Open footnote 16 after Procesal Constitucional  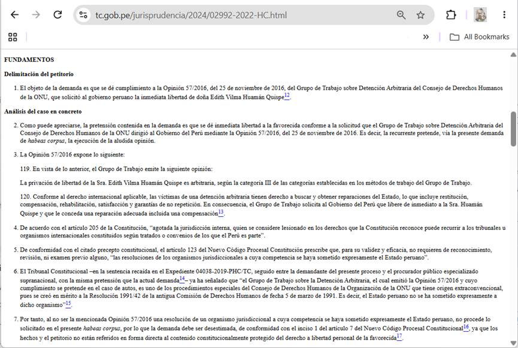466,327
